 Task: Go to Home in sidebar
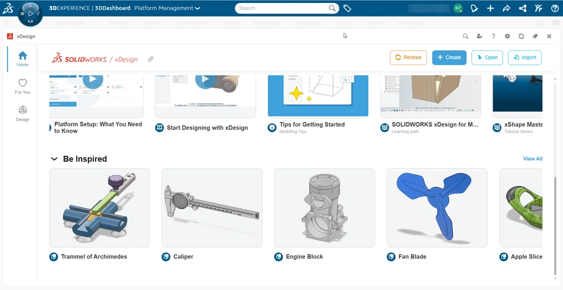(23, 59)
